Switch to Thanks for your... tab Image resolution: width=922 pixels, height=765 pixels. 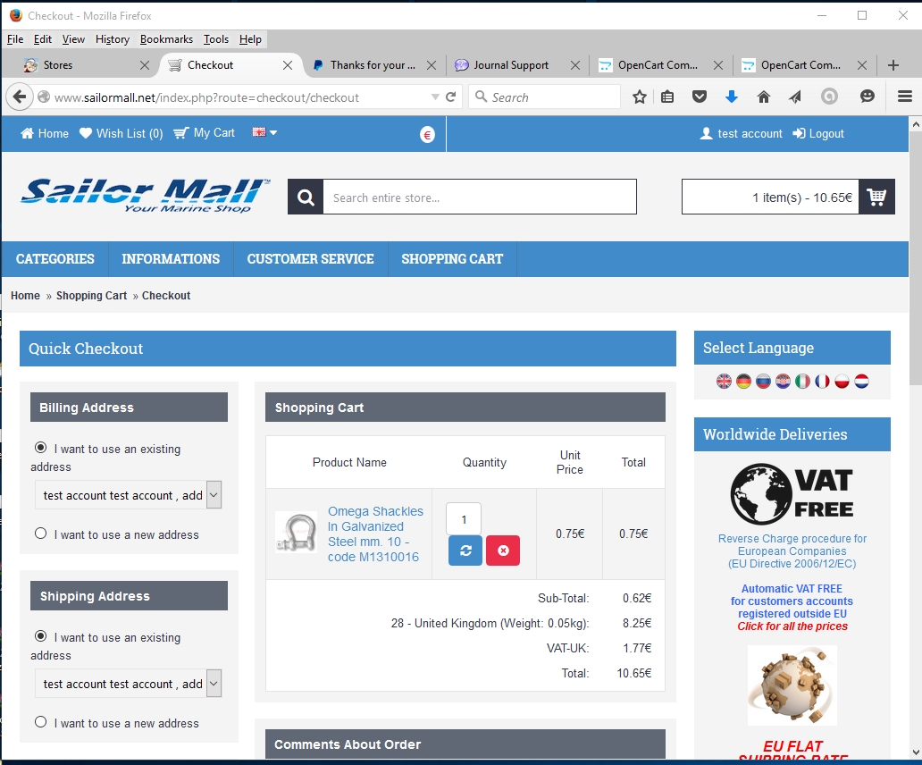374,65
